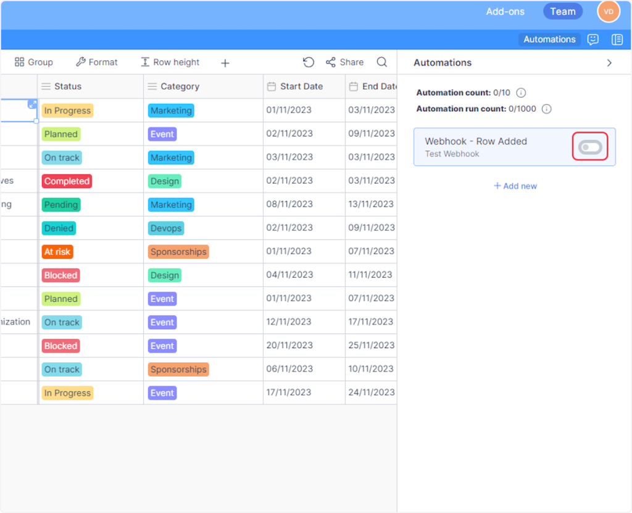This screenshot has height=513, width=632.
Task: Open the feedback smiley chat icon
Action: pos(593,40)
